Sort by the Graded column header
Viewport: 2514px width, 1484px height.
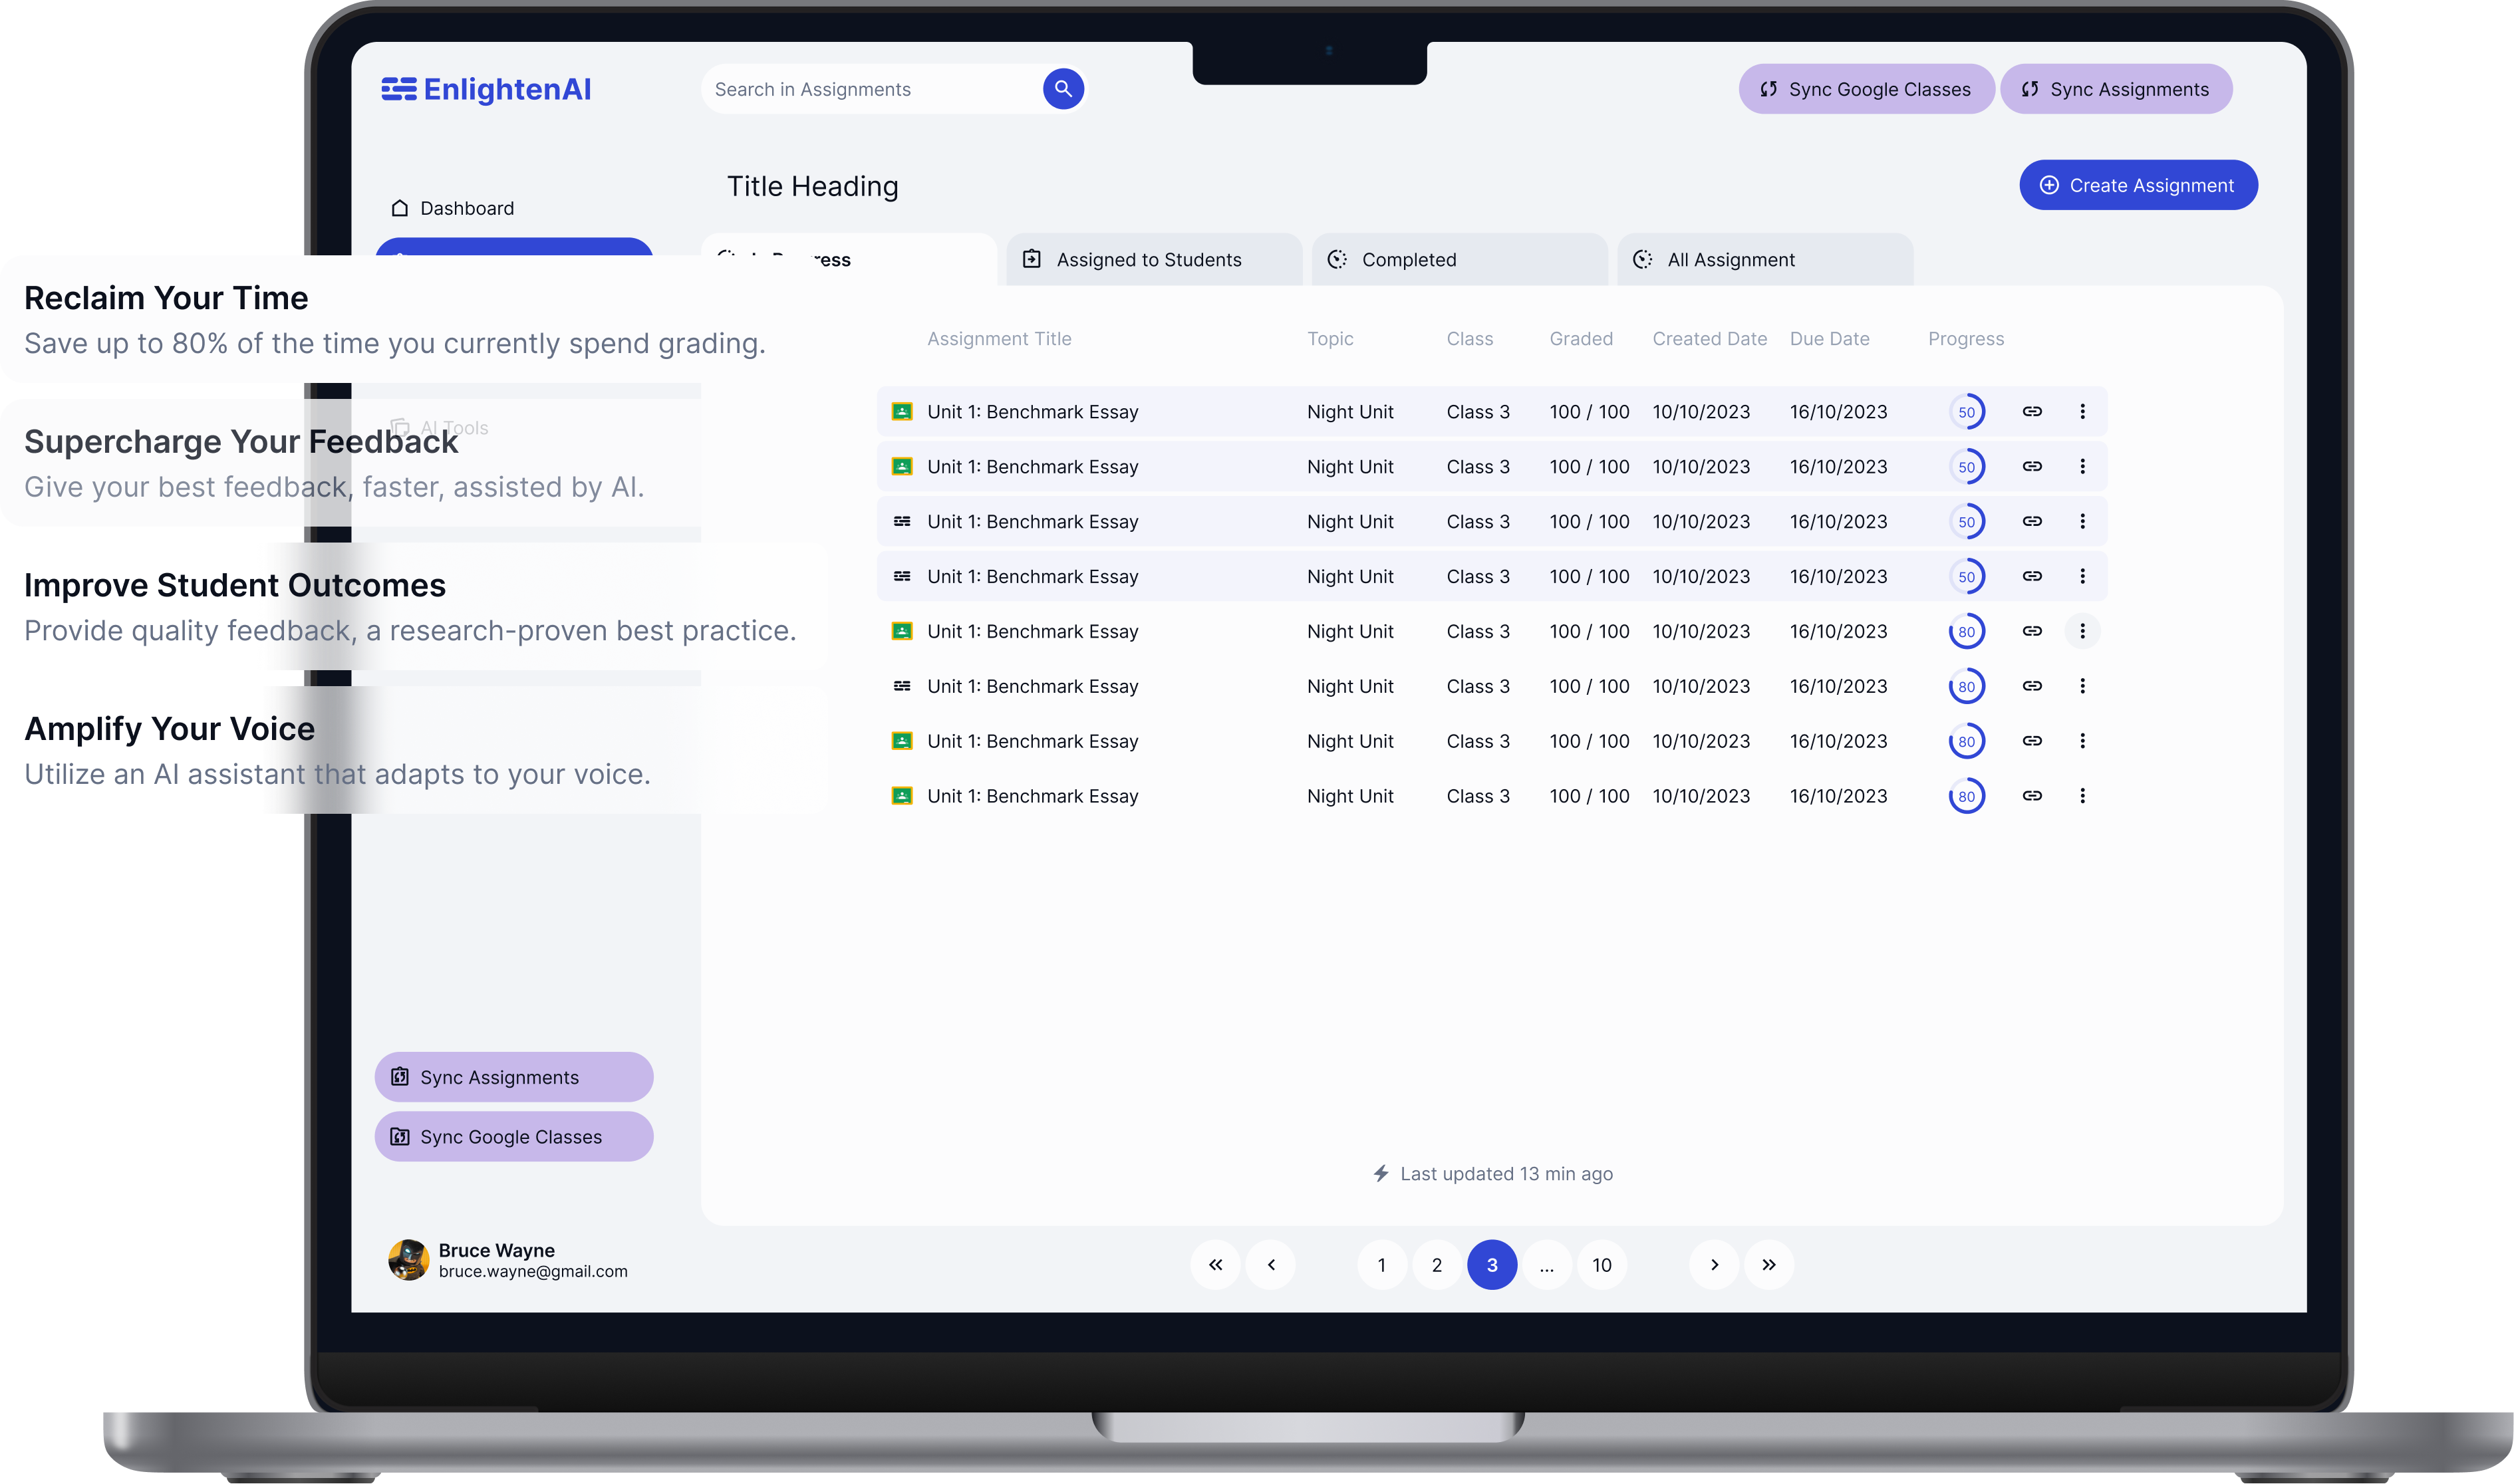tap(1581, 339)
